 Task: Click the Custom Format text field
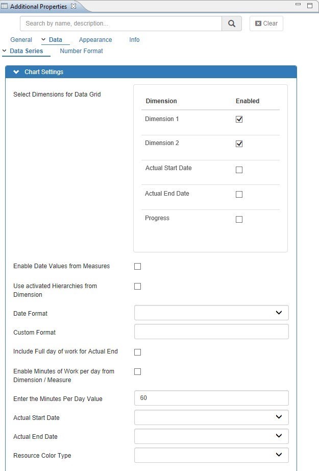(x=211, y=332)
